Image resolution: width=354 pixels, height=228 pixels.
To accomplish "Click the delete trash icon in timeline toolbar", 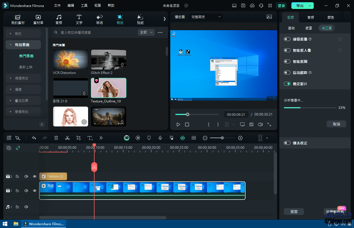I will [56, 138].
